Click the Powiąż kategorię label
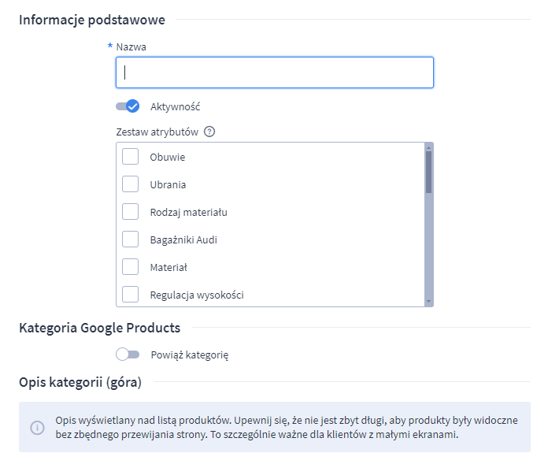 189,354
